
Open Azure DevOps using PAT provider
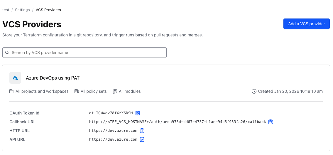(53, 78)
